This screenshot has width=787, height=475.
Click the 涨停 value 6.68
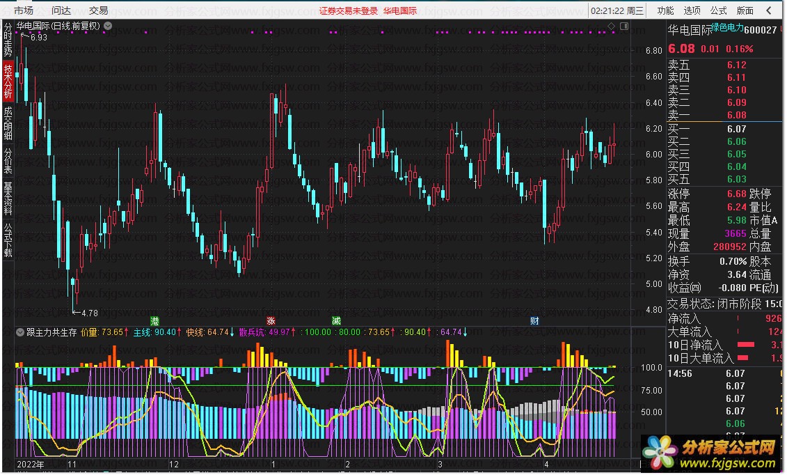coord(736,194)
